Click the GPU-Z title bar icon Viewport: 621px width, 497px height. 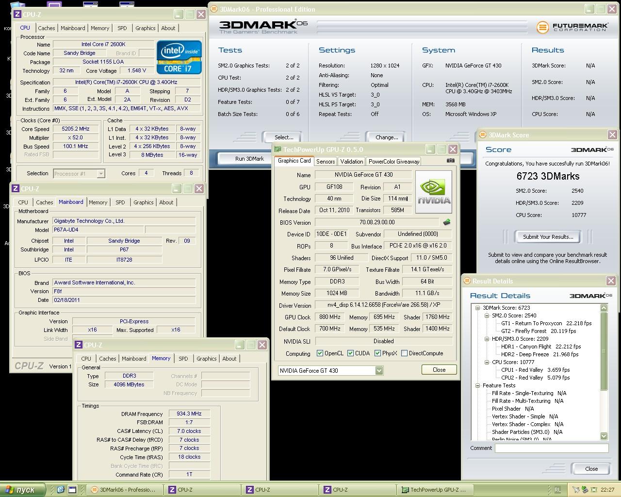coord(278,149)
